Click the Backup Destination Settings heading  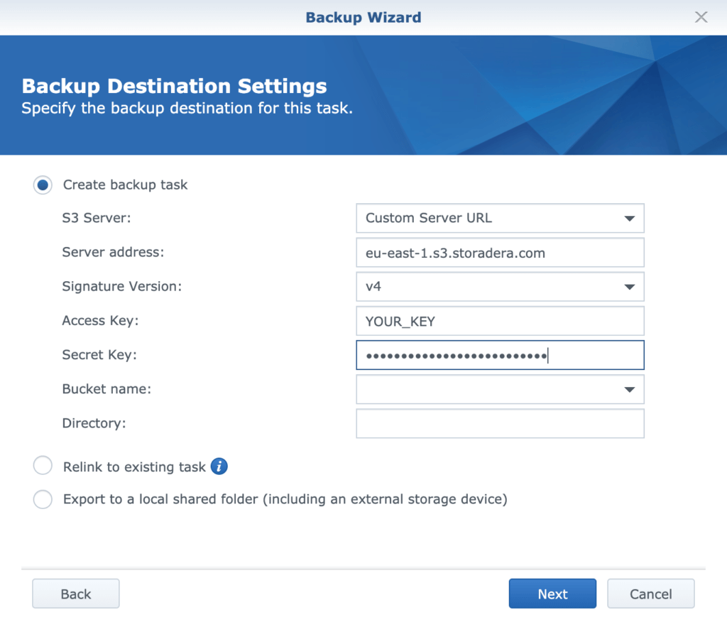point(174,87)
